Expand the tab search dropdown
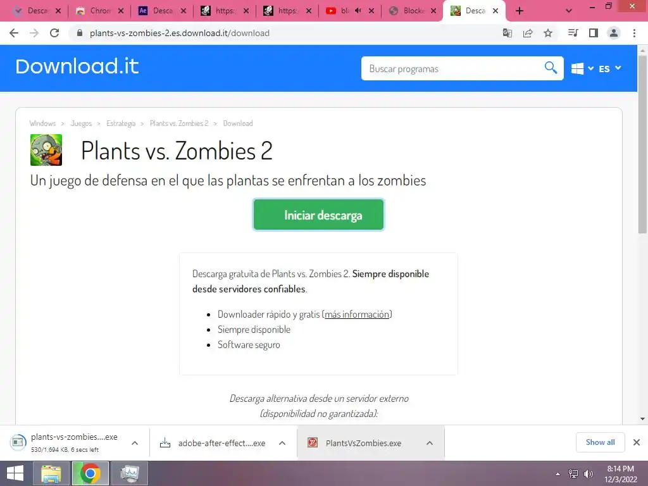 point(569,11)
